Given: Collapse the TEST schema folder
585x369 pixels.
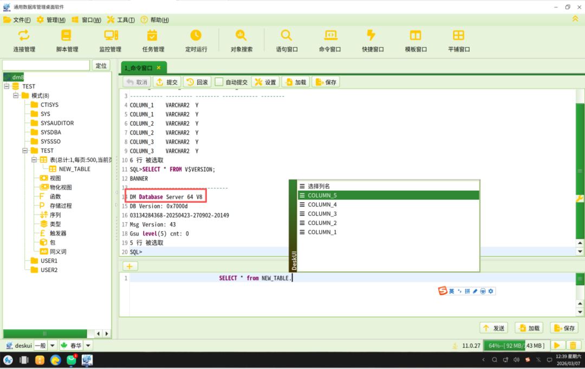Looking at the screenshot, I should click(24, 150).
